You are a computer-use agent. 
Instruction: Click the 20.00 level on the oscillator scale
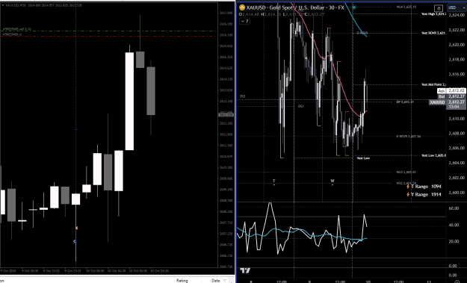point(454,241)
